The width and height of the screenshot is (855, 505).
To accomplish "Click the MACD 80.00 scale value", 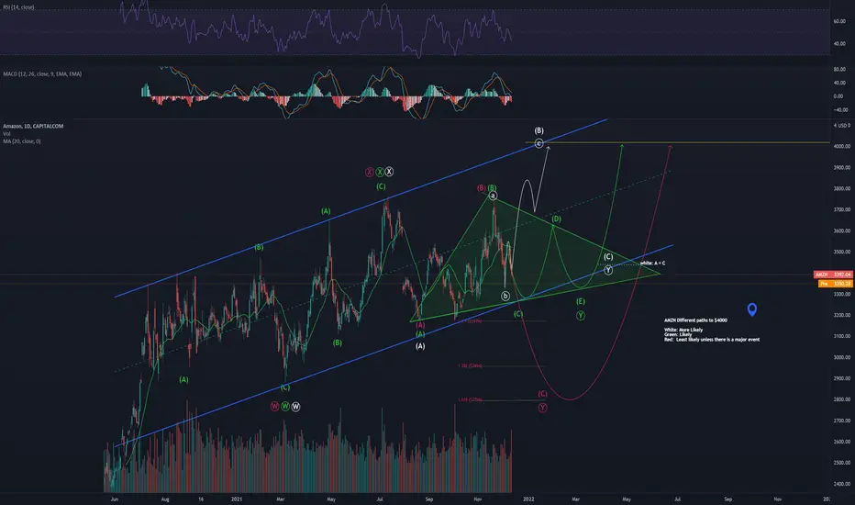I will point(839,70).
